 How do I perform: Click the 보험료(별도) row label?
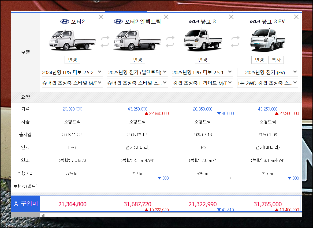[x=25, y=186]
